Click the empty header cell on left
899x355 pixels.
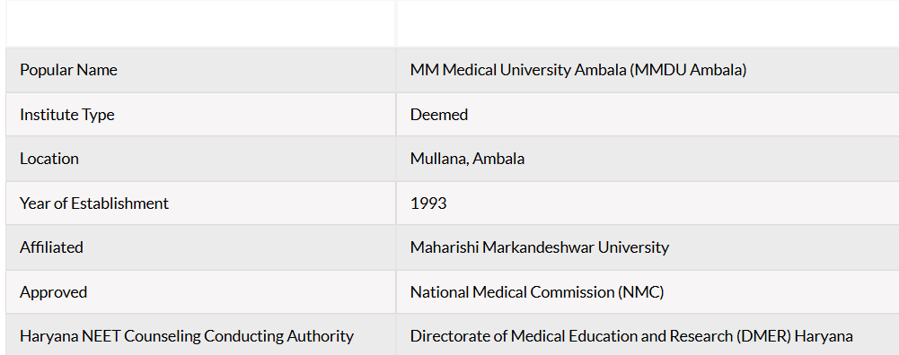[x=200, y=23]
